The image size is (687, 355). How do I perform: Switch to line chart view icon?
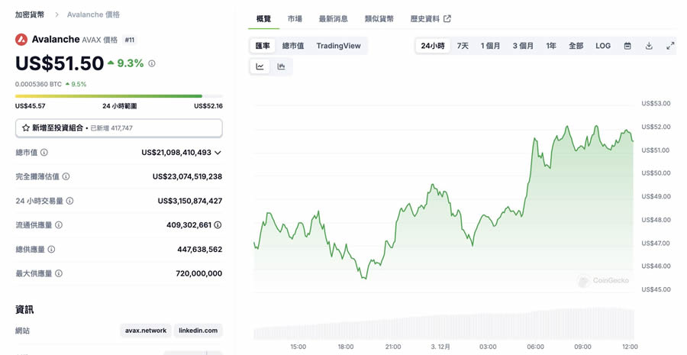(260, 66)
